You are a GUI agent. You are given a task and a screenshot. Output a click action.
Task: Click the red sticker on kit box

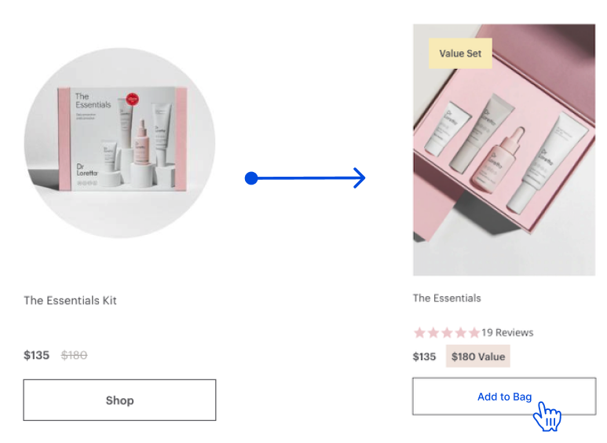click(133, 99)
